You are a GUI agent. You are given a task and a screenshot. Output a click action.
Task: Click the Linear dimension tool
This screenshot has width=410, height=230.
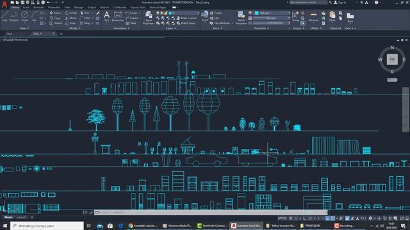[x=131, y=13]
